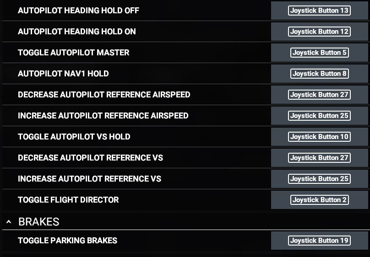Select the TOGGLE FLIGHT DIRECTOR row
This screenshot has height=257, width=370.
click(185, 200)
